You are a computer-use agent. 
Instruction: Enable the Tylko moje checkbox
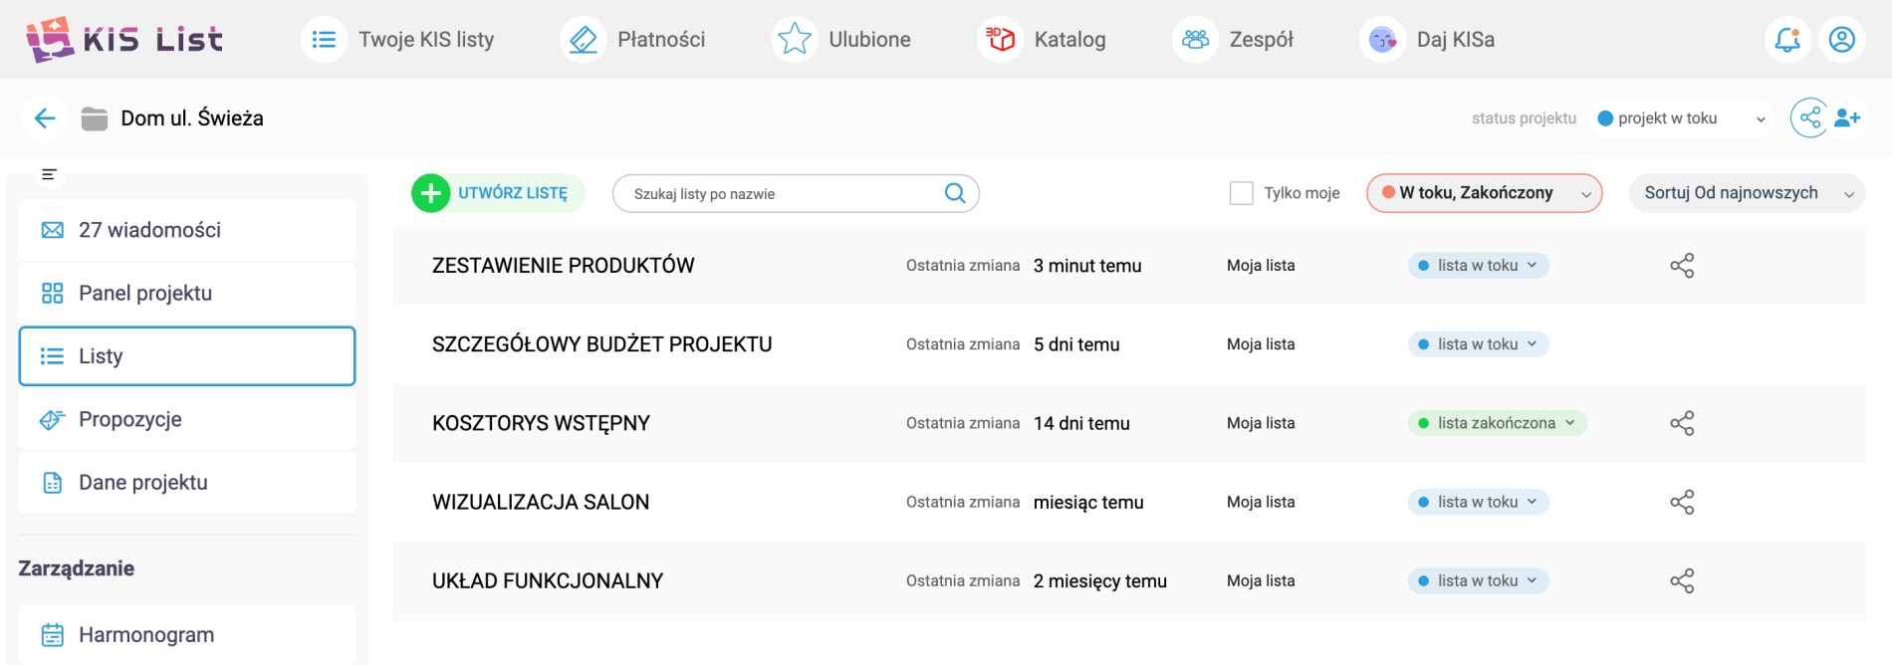(1241, 193)
